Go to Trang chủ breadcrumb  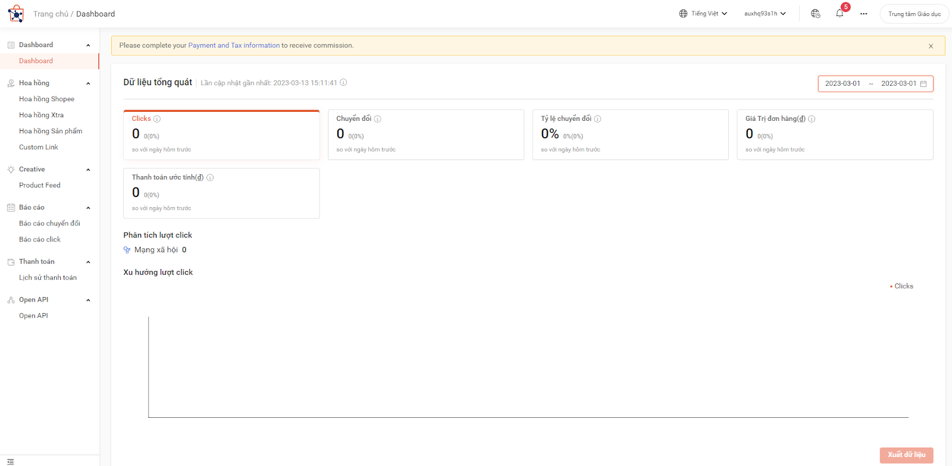51,14
